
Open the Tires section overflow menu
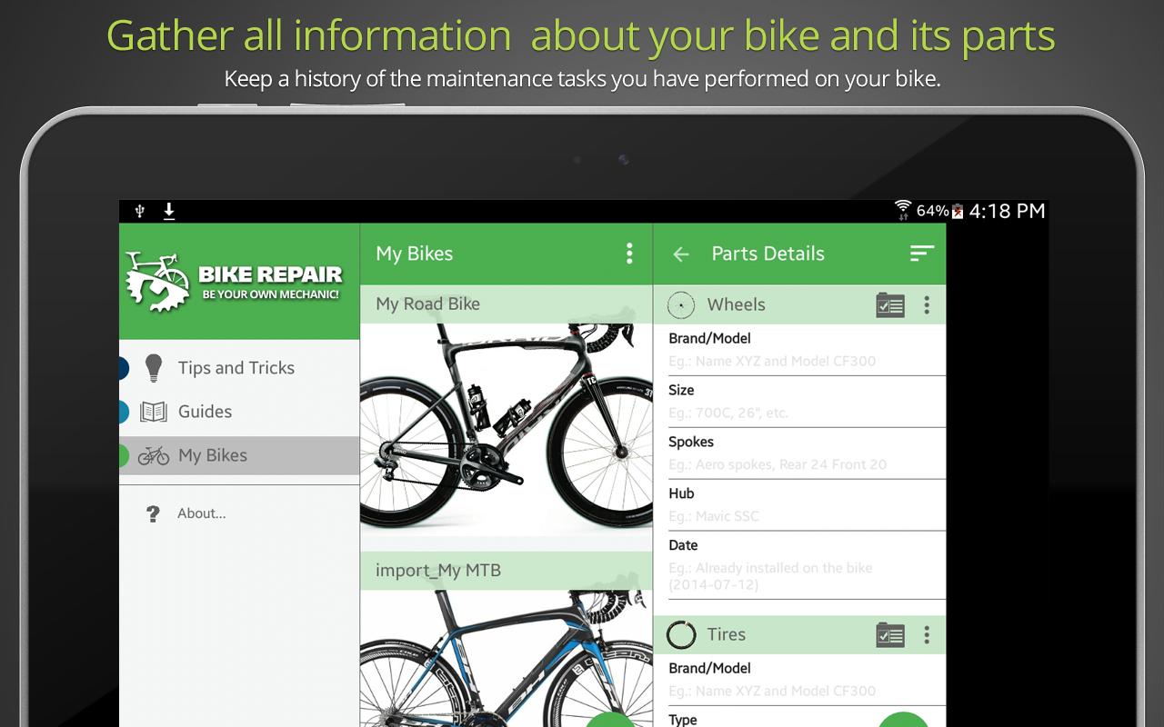coord(927,635)
